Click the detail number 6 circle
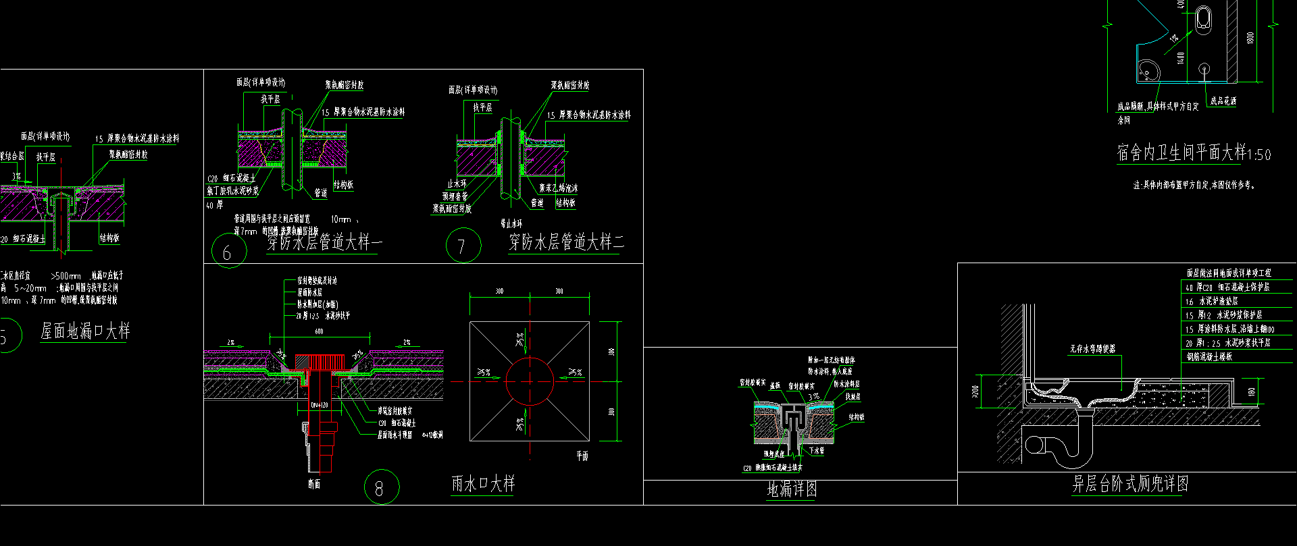Image resolution: width=1297 pixels, height=546 pixels. pyautogui.click(x=228, y=250)
